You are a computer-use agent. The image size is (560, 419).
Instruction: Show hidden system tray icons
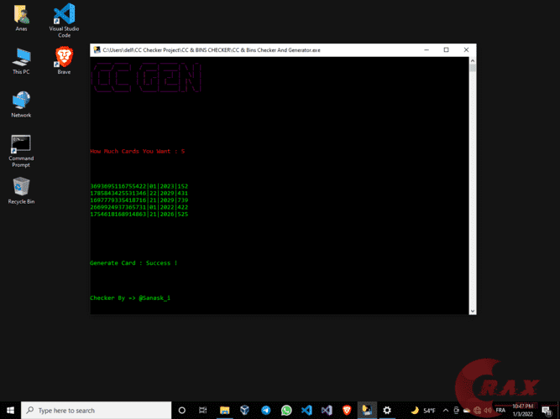pos(445,411)
